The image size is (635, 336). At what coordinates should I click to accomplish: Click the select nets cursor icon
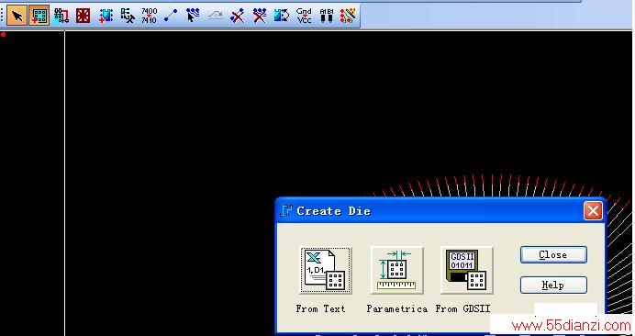pyautogui.click(x=193, y=16)
